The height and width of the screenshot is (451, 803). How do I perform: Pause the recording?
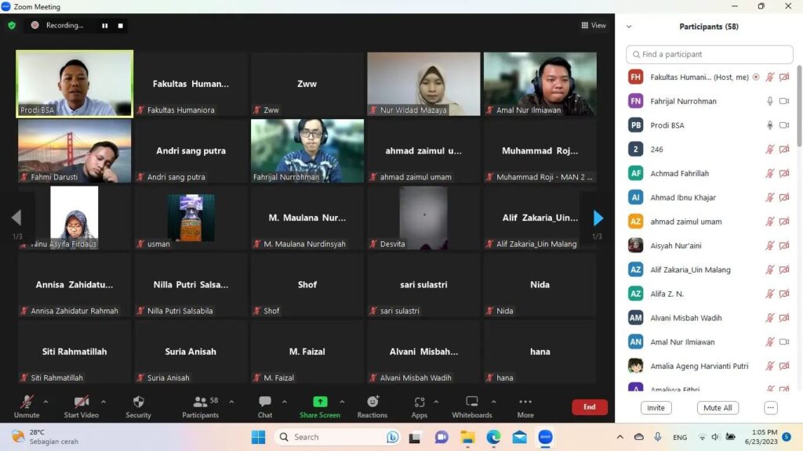point(104,26)
